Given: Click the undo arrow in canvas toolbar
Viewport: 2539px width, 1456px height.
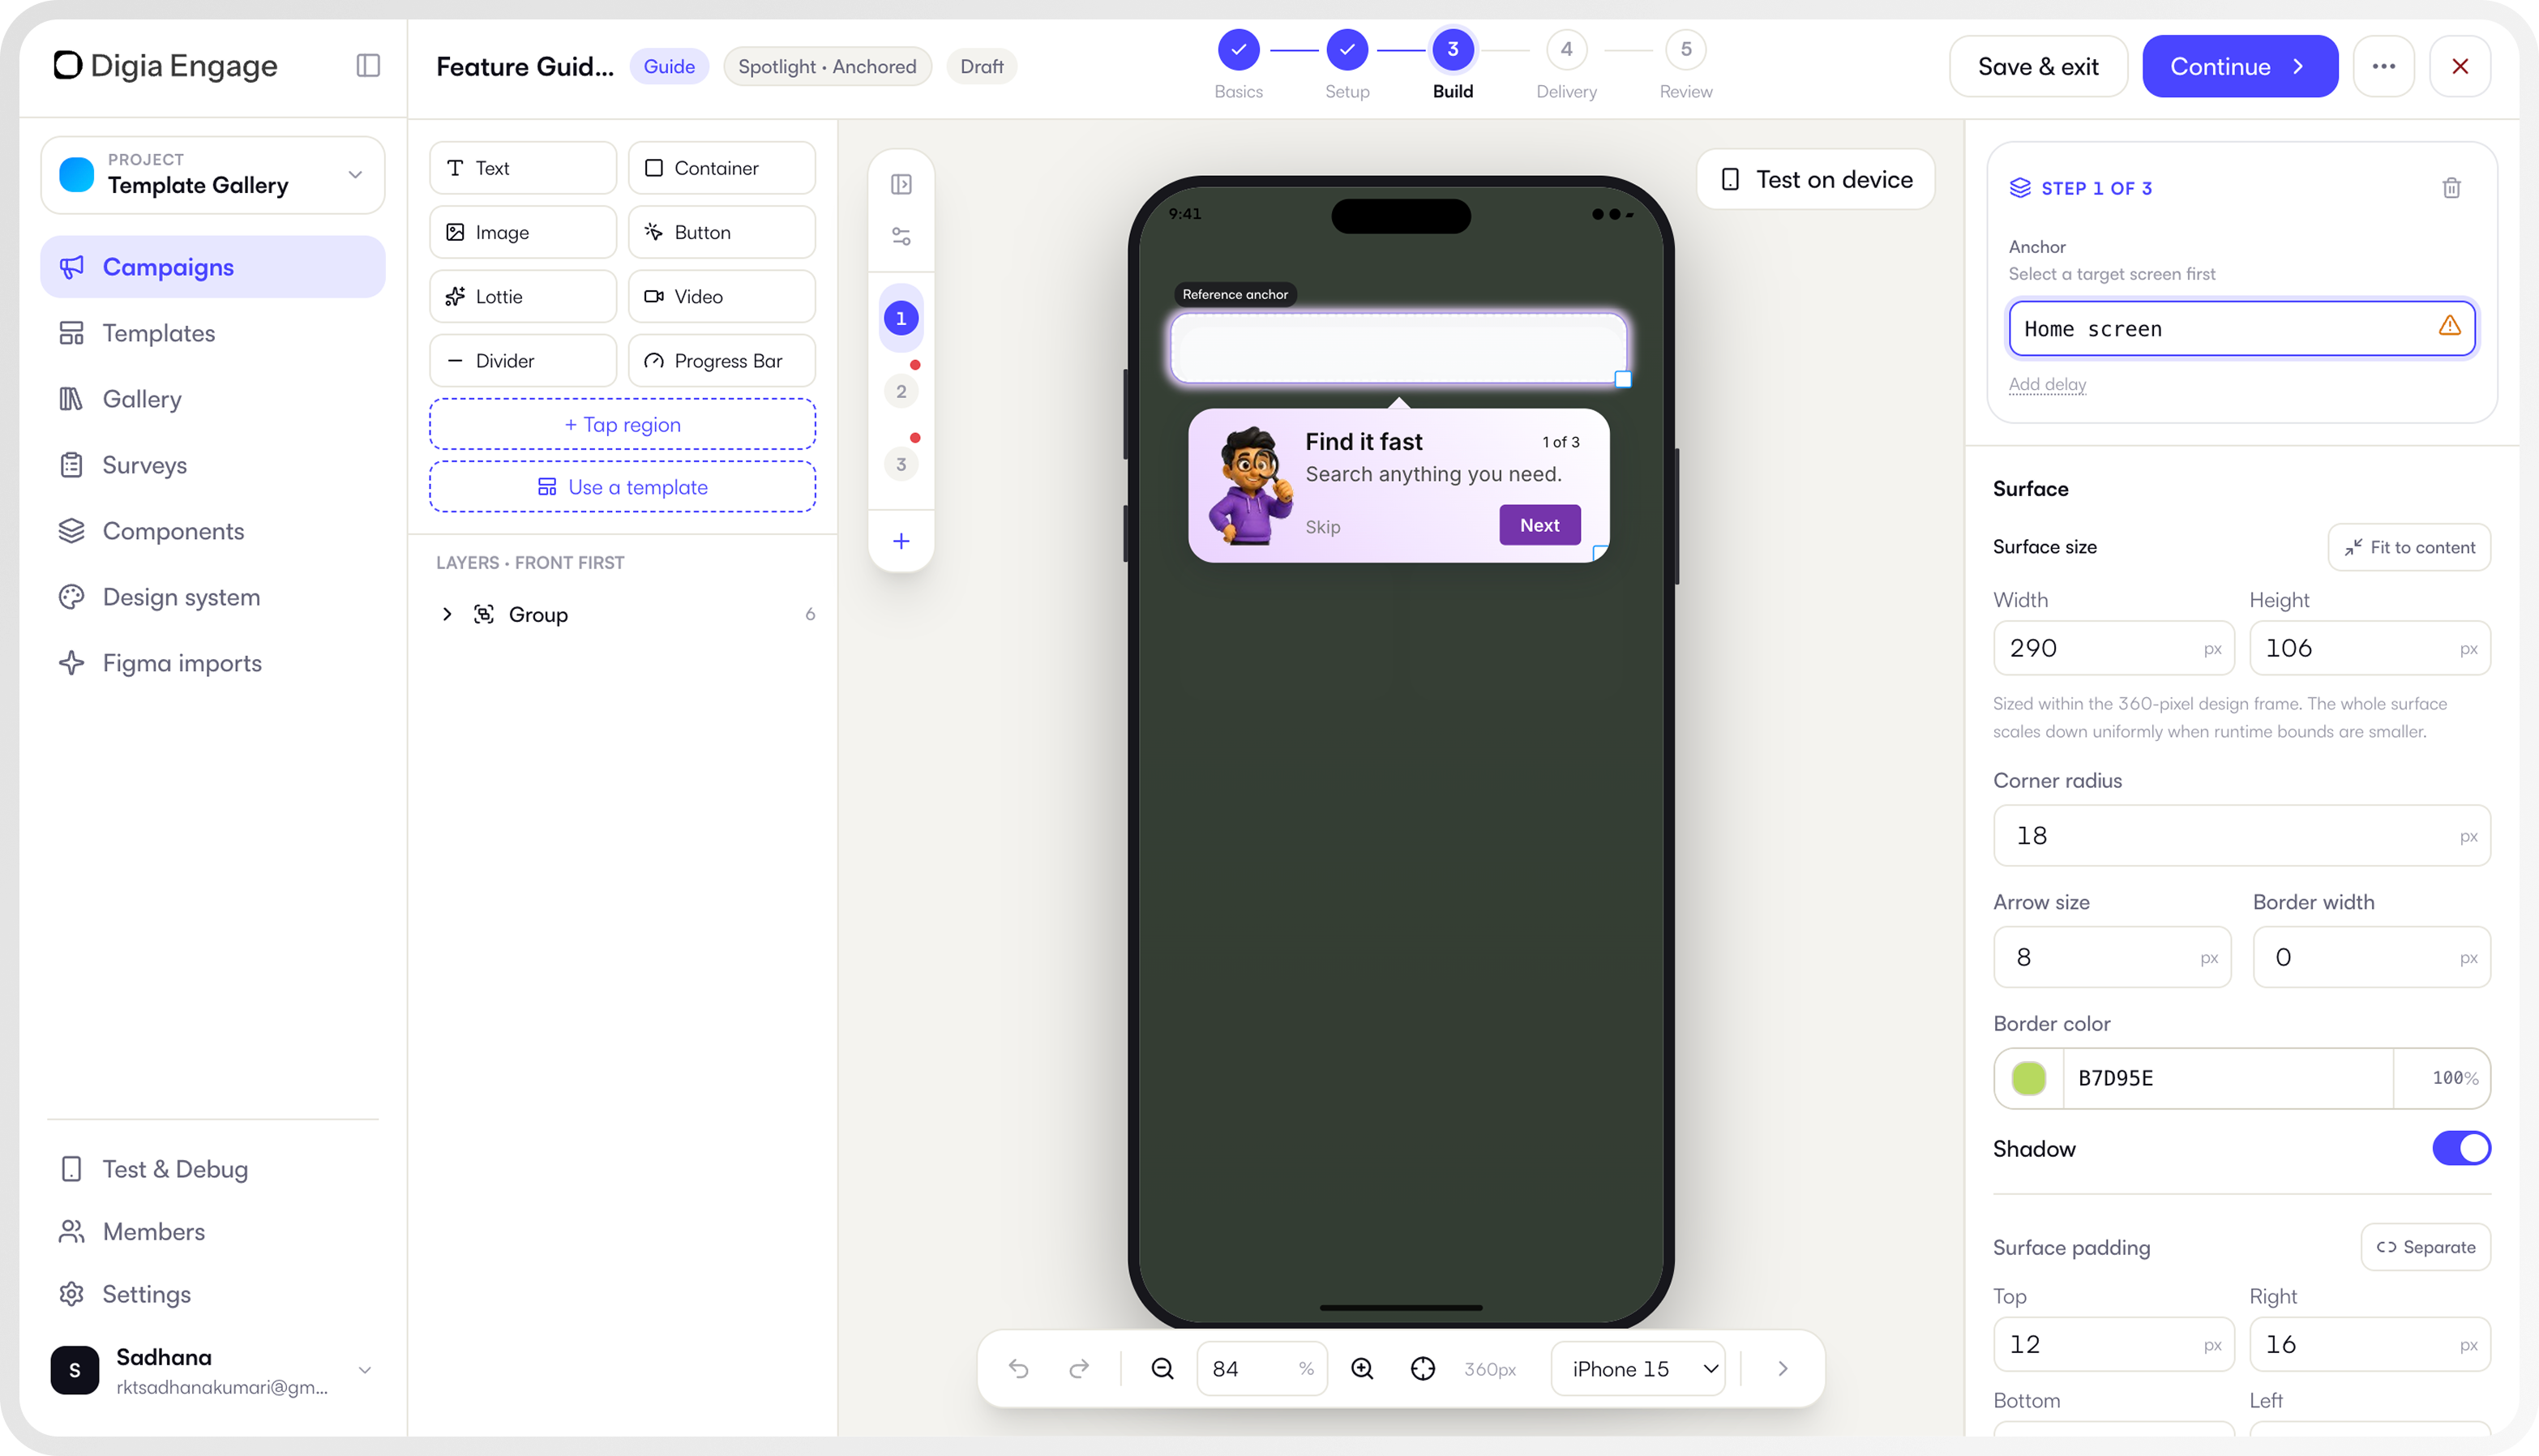Looking at the screenshot, I should coord(1018,1368).
